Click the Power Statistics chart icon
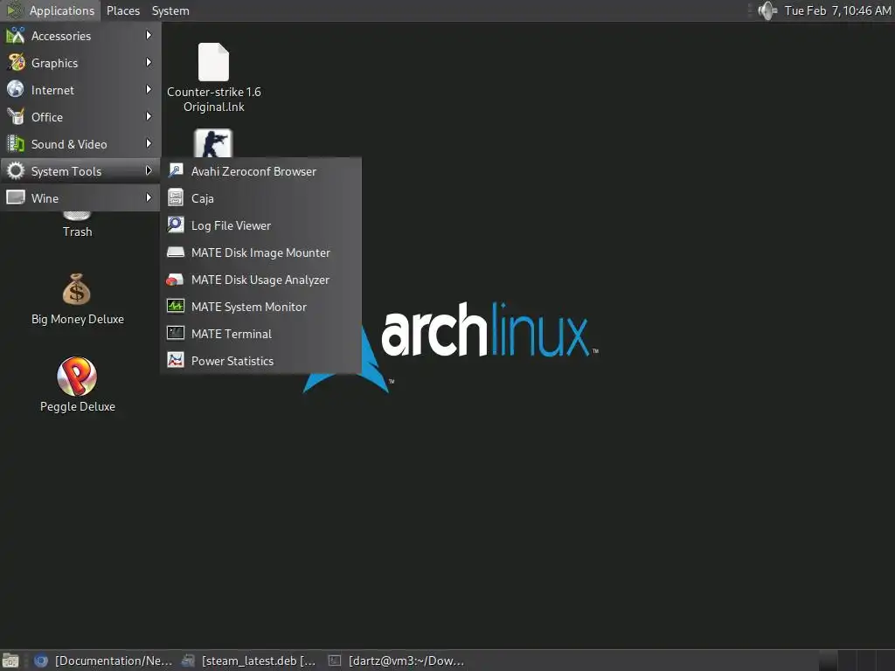Image resolution: width=895 pixels, height=671 pixels. click(175, 360)
